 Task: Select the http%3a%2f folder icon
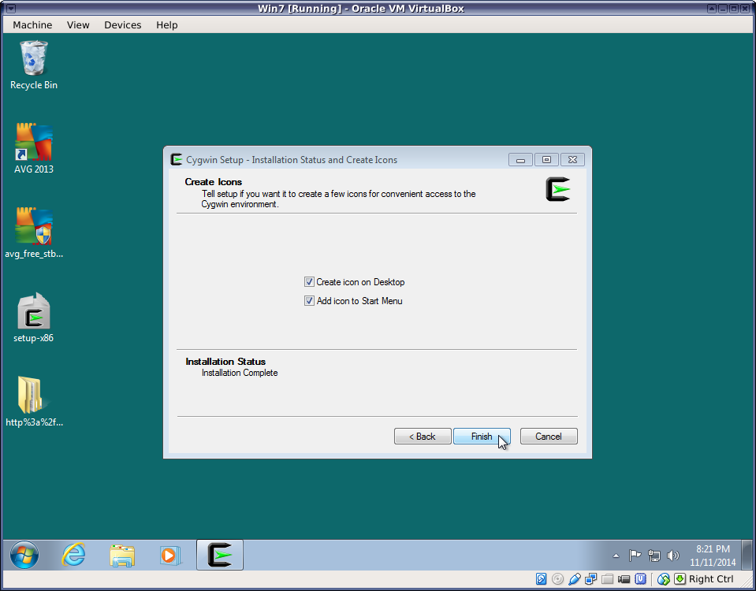point(34,402)
